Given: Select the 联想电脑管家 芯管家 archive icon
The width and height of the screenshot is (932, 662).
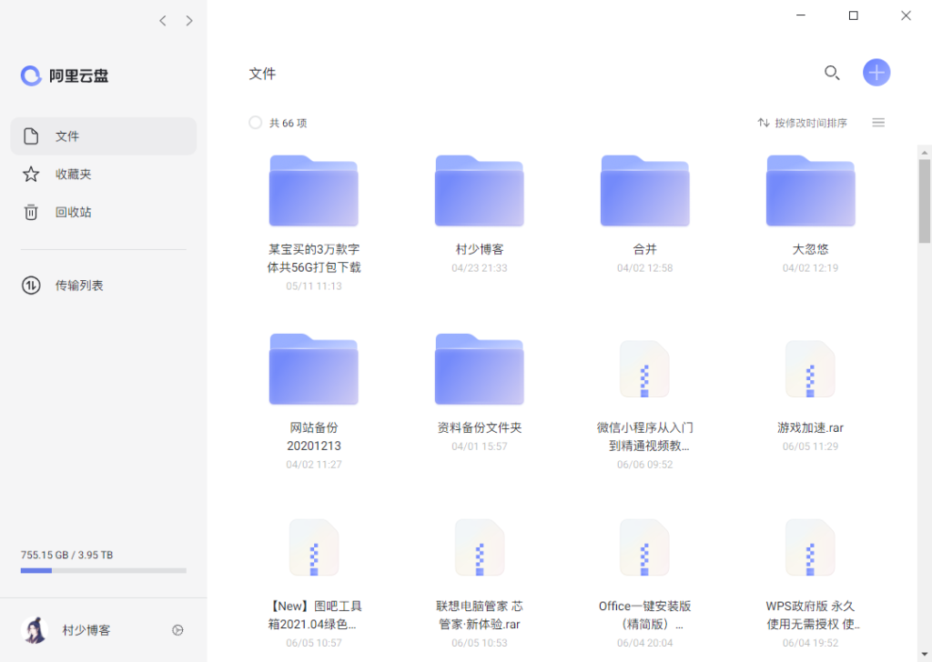Looking at the screenshot, I should tap(480, 547).
